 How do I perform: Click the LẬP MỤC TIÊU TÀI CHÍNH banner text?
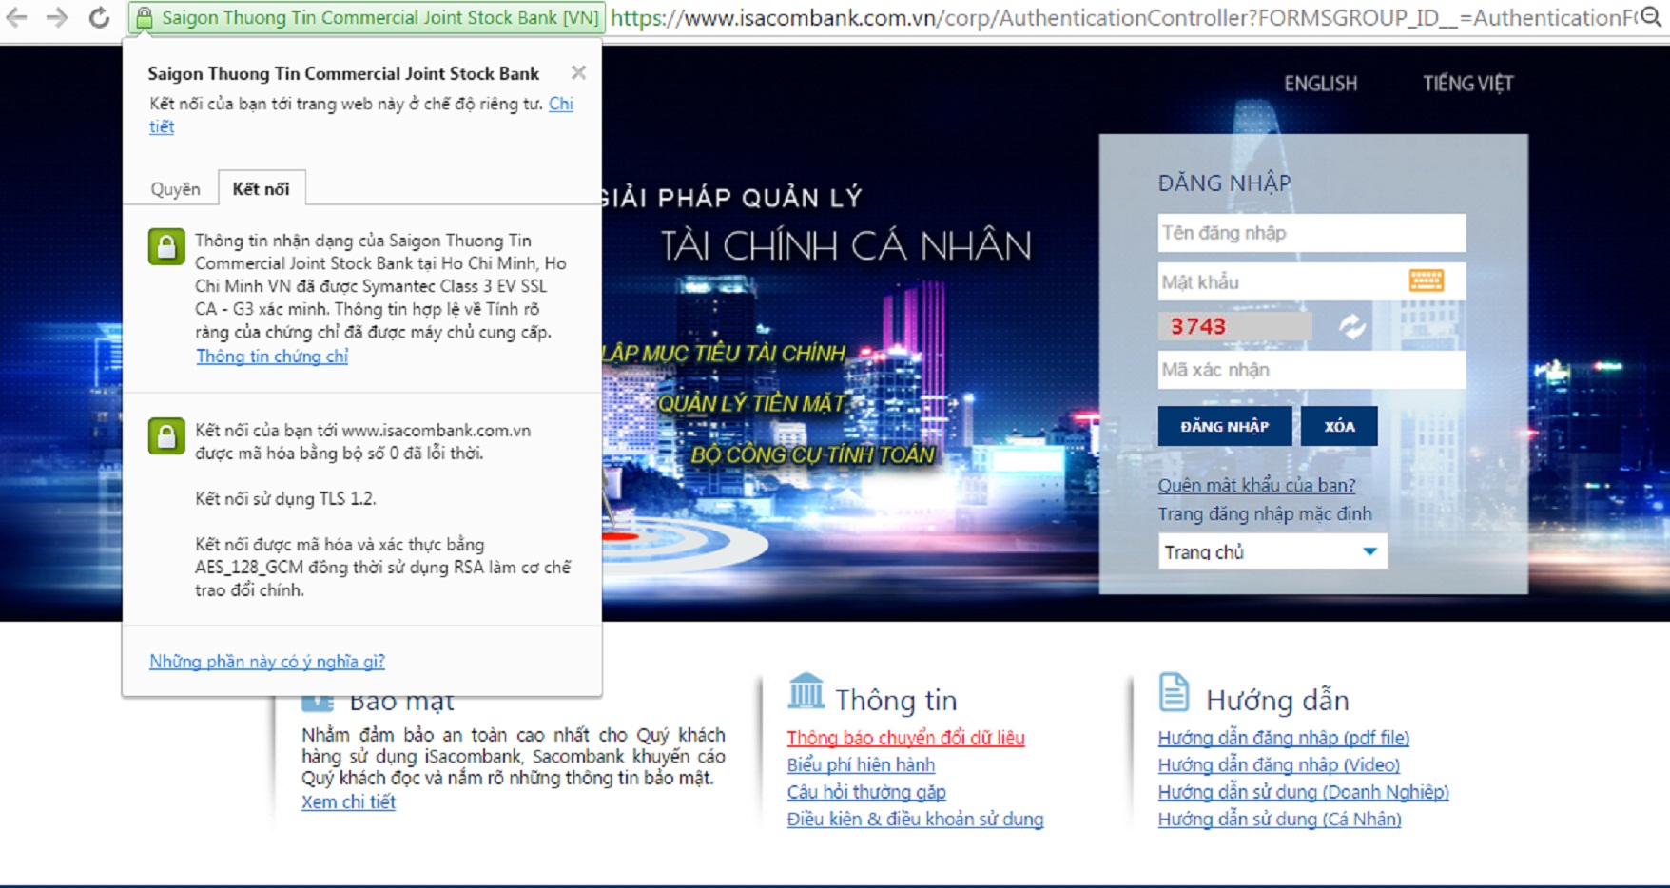click(725, 354)
